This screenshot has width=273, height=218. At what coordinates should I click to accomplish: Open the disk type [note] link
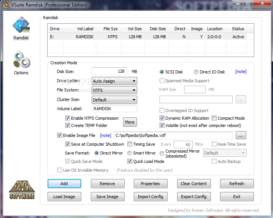[x=241, y=72]
